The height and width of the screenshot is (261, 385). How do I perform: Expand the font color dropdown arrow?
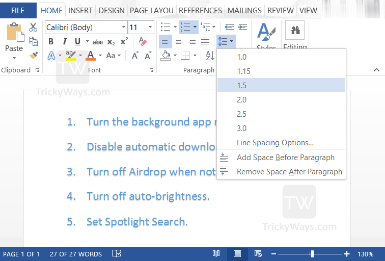(x=100, y=56)
